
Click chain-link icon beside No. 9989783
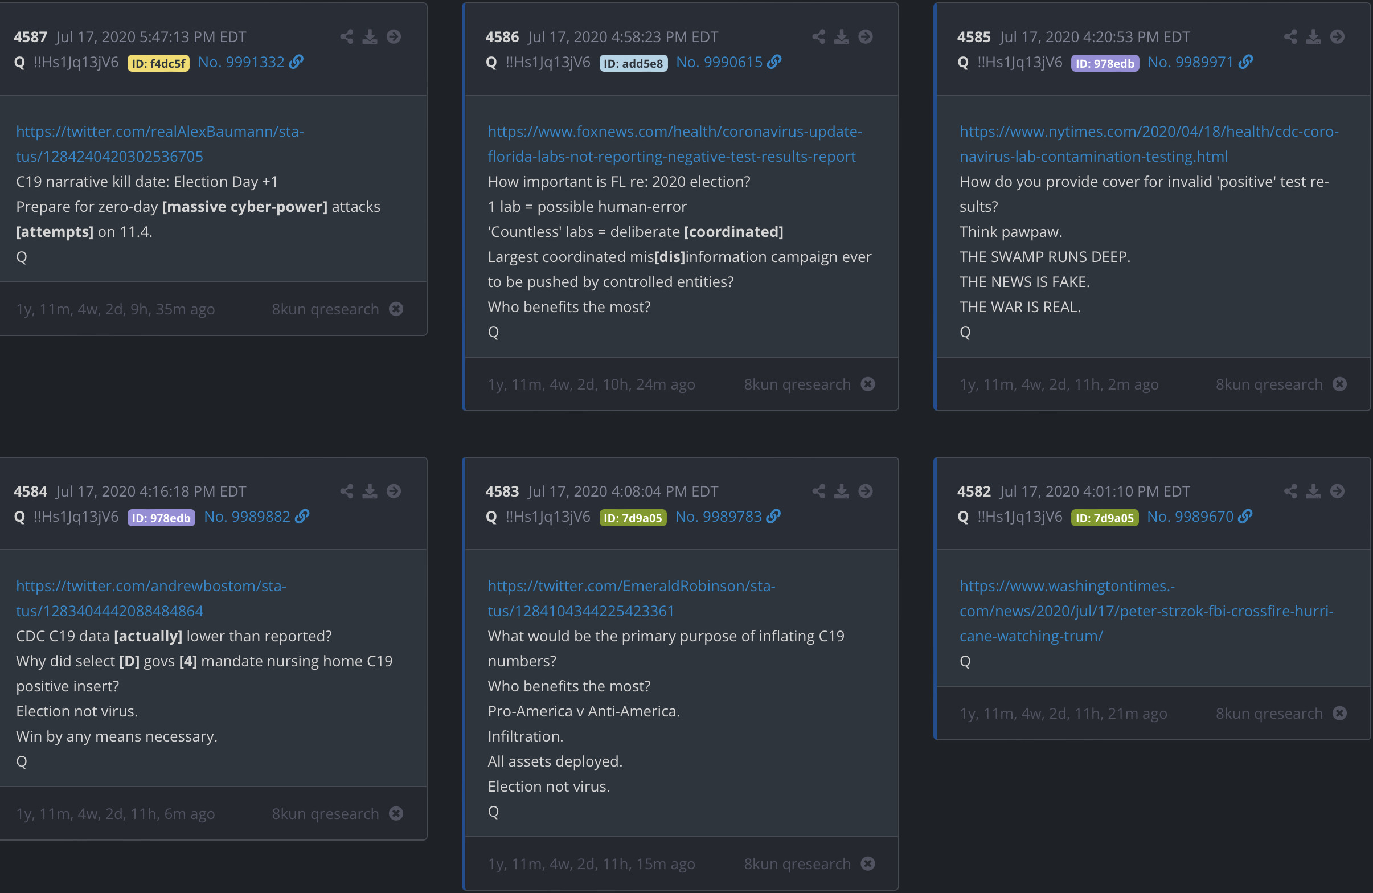[773, 517]
